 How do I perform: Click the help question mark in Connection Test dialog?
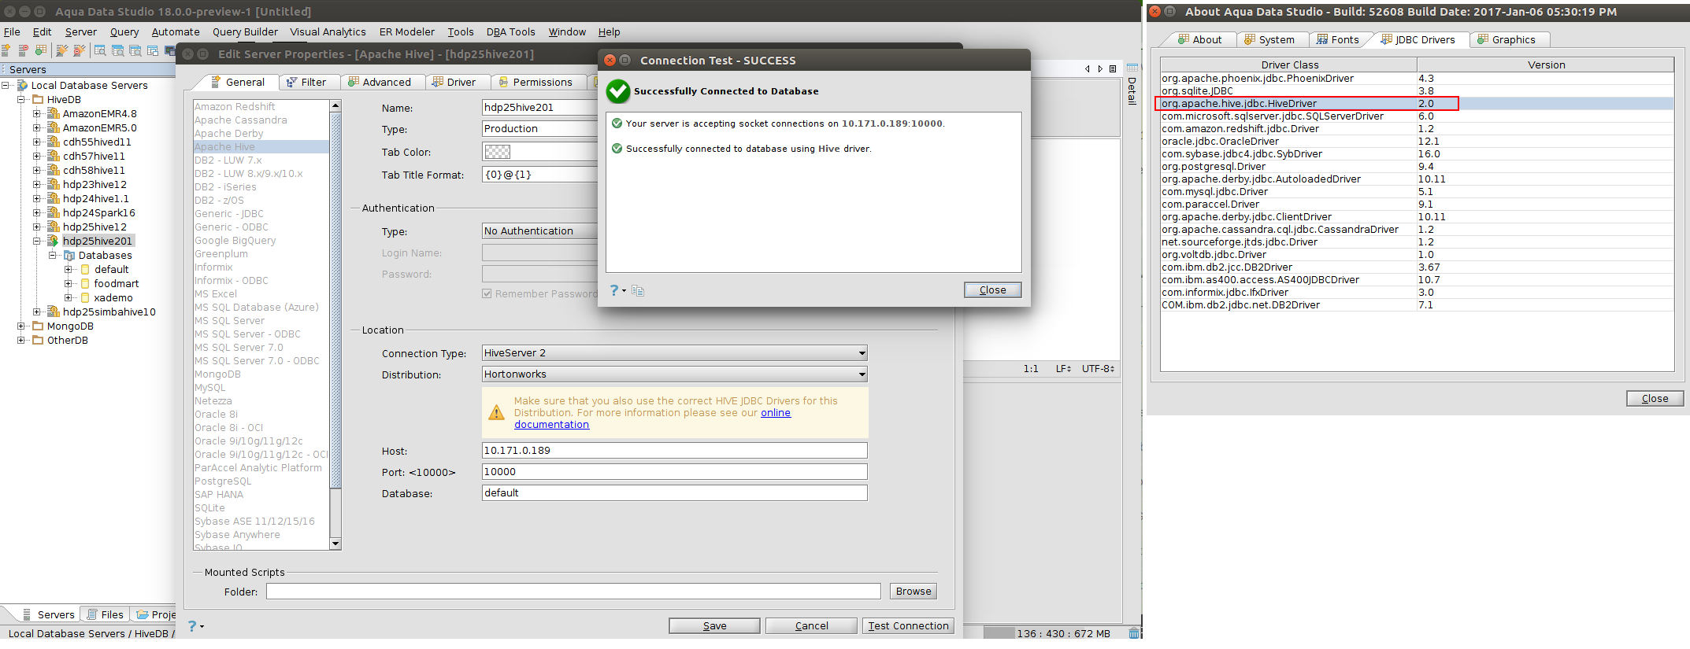(615, 290)
